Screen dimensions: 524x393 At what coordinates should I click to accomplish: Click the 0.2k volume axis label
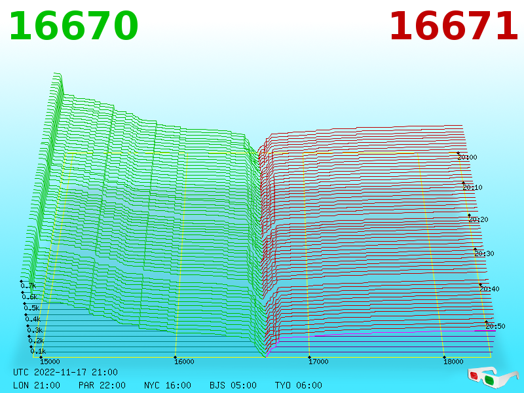[36, 341]
